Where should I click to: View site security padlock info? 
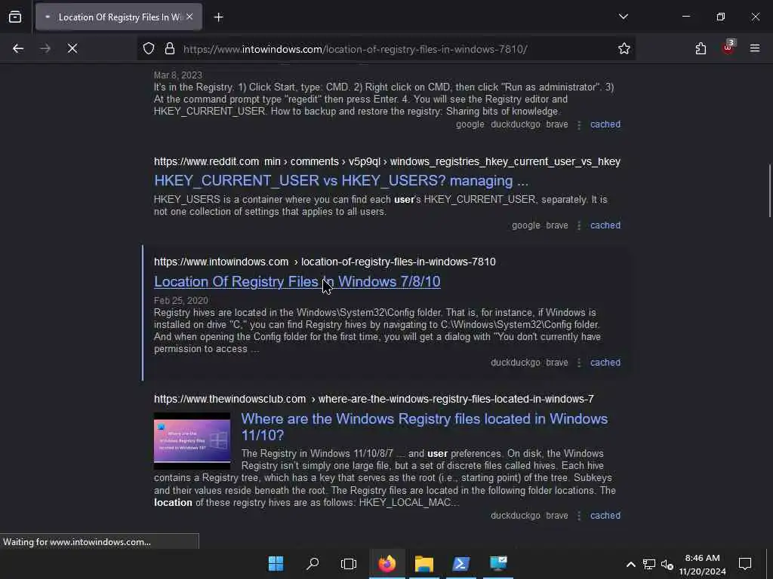170,48
